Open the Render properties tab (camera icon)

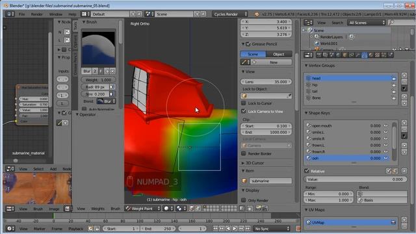click(x=319, y=55)
